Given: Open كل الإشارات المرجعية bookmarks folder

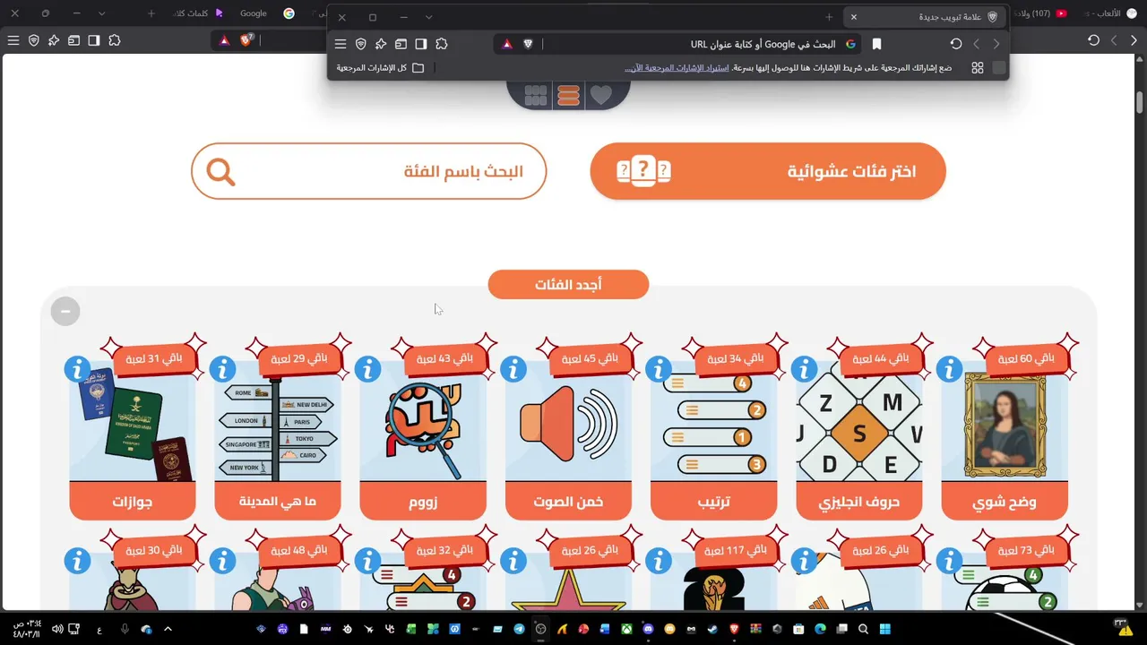Looking at the screenshot, I should (381, 68).
